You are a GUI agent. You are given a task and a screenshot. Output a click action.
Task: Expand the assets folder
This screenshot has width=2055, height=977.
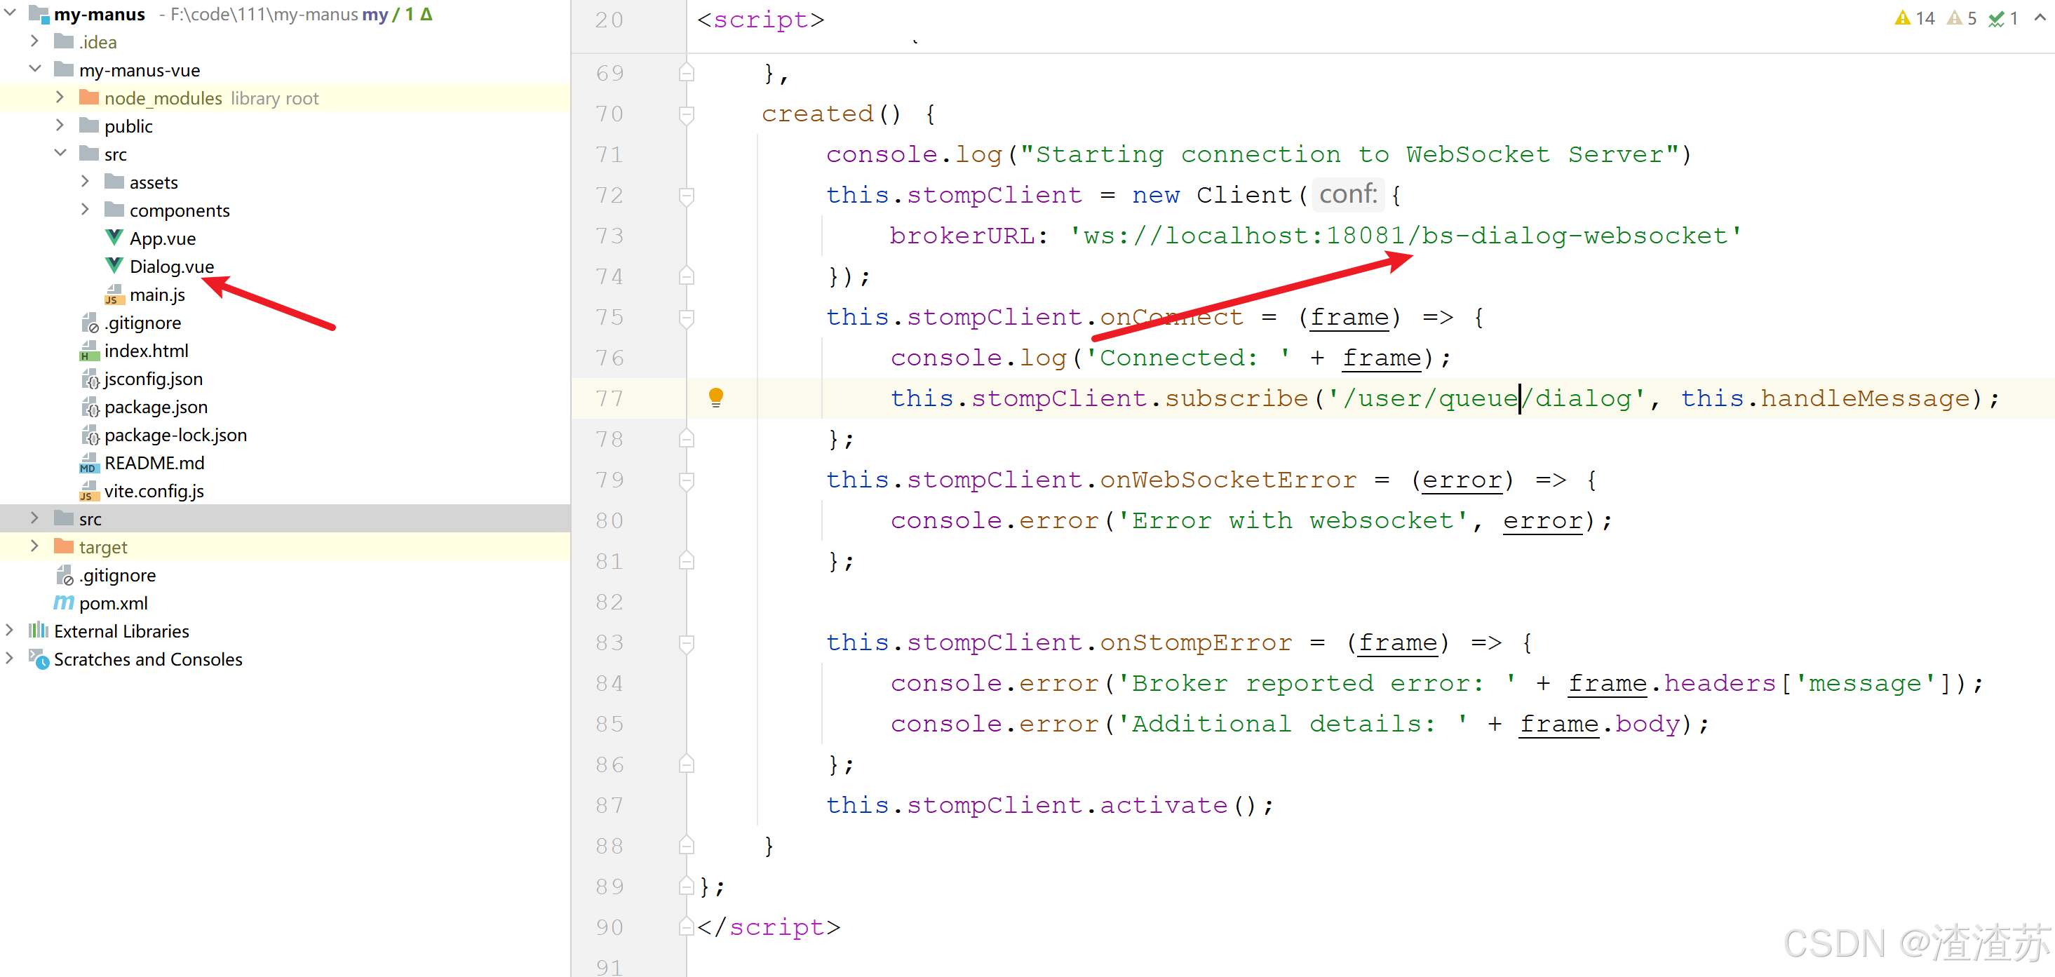pos(86,182)
